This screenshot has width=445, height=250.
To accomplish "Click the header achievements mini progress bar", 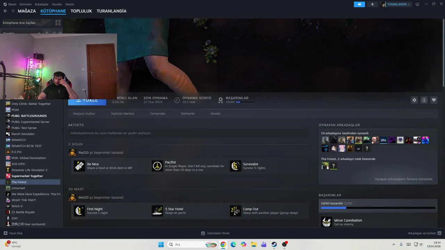I will pos(245,102).
